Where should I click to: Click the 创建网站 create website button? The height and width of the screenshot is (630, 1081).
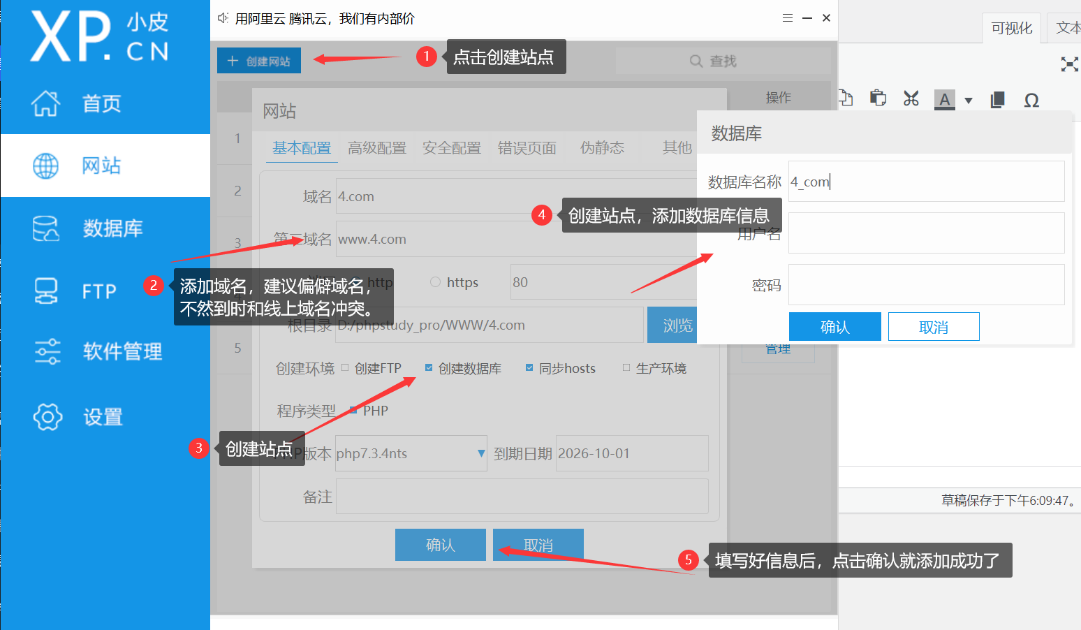(x=259, y=61)
